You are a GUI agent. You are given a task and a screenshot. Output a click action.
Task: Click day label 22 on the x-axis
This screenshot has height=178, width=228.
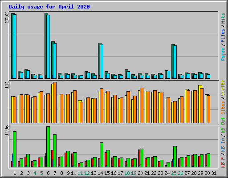click(154, 173)
